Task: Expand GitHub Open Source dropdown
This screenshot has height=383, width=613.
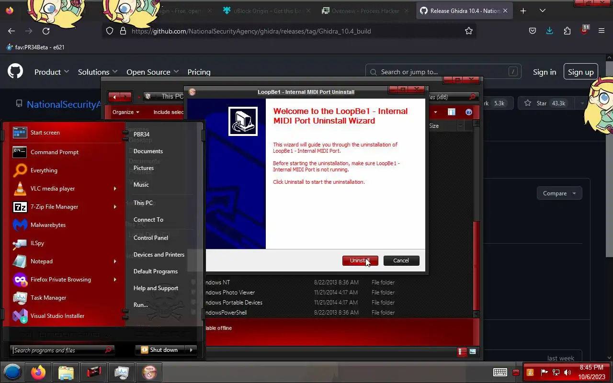Action: pos(152,72)
